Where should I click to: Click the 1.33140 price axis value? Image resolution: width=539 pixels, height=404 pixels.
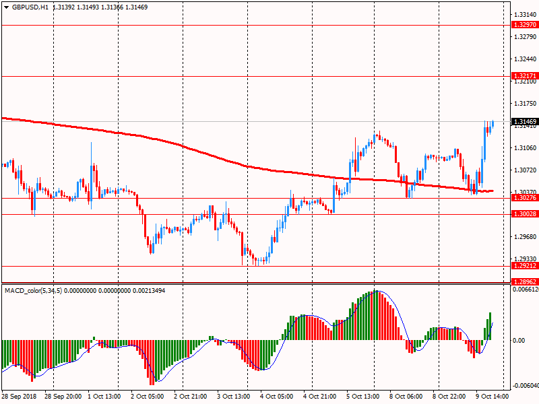[525, 14]
